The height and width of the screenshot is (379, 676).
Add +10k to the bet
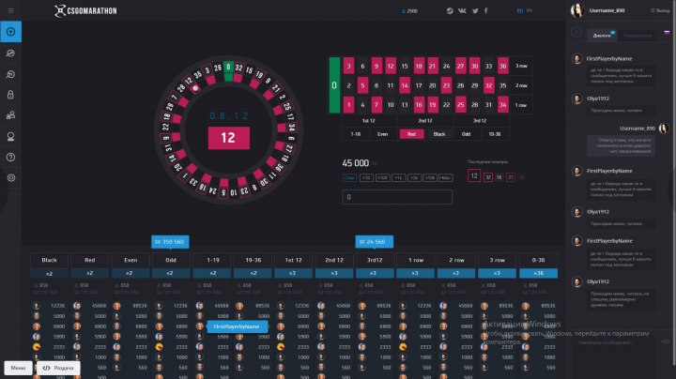(x=430, y=177)
